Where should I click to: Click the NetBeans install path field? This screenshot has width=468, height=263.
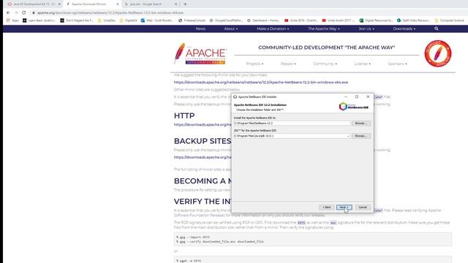[292, 123]
